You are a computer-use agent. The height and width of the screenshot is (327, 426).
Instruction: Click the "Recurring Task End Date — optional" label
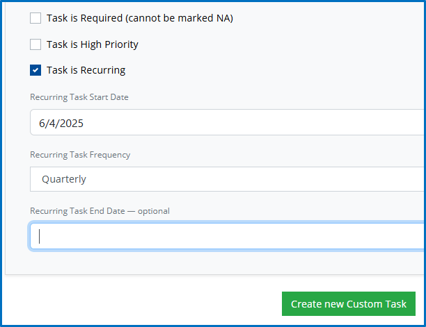coord(100,211)
